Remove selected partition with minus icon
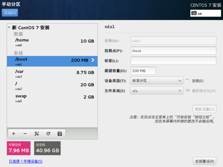This screenshot has height=167, width=223. tap(25, 134)
